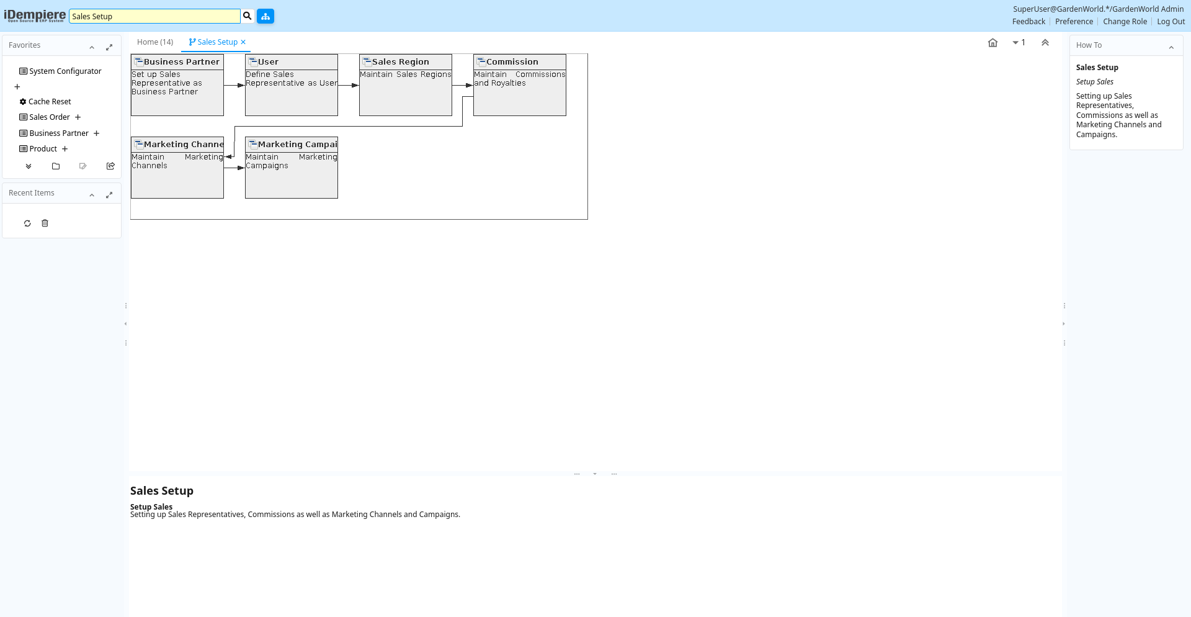The height and width of the screenshot is (617, 1191).
Task: Click the new folder icon in Favorites
Action: click(x=56, y=166)
